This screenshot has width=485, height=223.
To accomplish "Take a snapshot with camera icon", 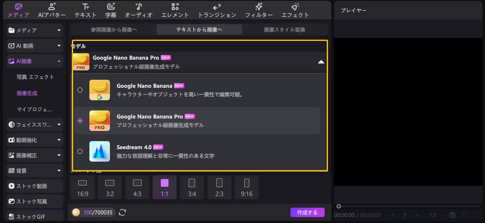I will (452, 215).
